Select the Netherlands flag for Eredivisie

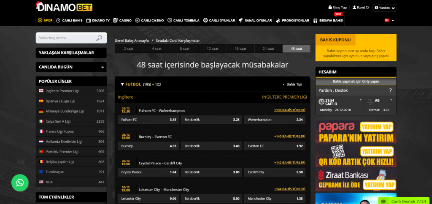point(41,142)
